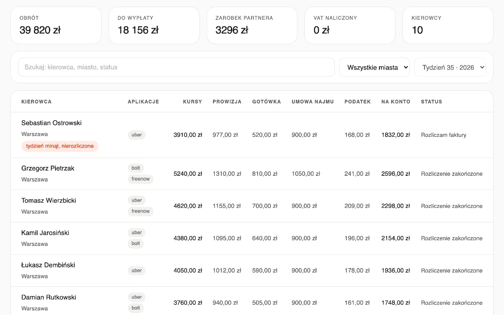Viewport: 504px width, 315px height.
Task: Click the bolt tag in Kamil Jarosiński's row
Action: pyautogui.click(x=136, y=244)
